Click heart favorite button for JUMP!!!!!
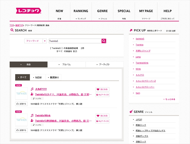The image size is (190, 144). [x=102, y=89]
